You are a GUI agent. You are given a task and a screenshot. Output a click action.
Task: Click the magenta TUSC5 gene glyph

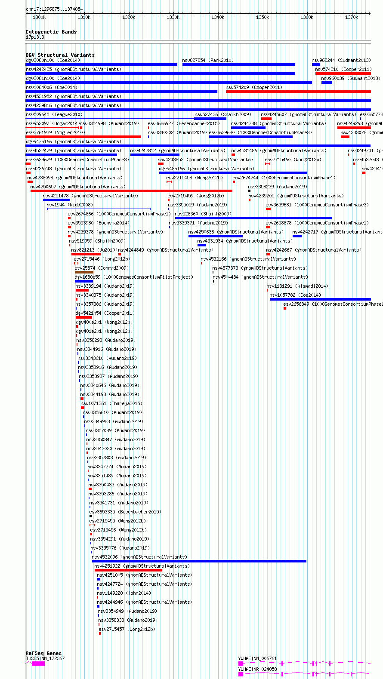[x=38, y=664]
